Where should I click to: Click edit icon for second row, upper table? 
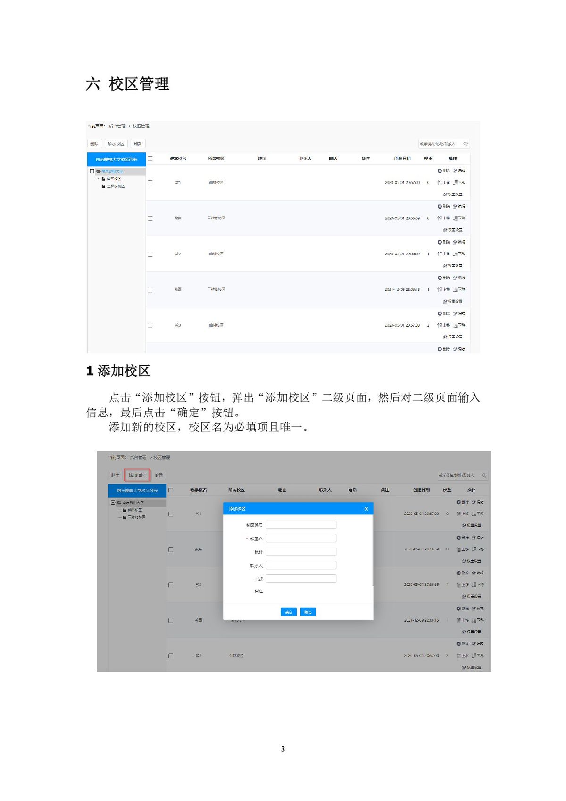[x=456, y=207]
